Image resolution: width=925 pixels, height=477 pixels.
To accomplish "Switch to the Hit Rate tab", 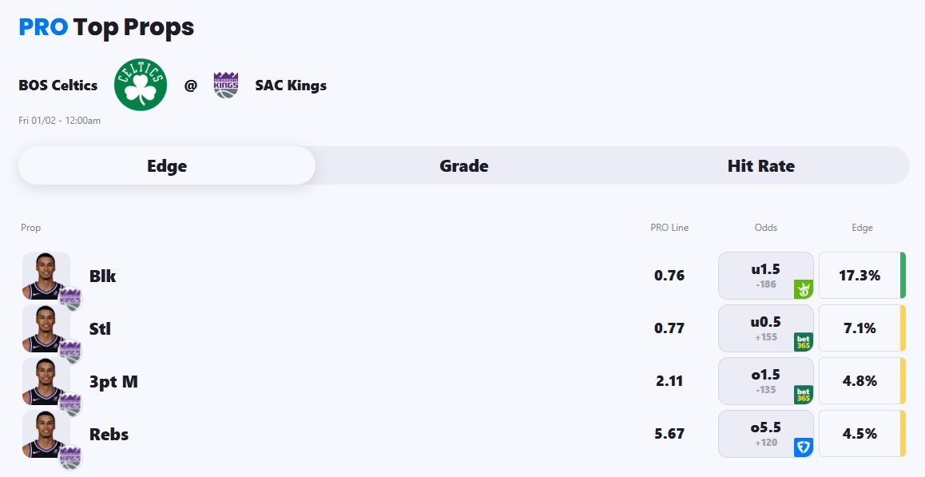I will [x=760, y=166].
